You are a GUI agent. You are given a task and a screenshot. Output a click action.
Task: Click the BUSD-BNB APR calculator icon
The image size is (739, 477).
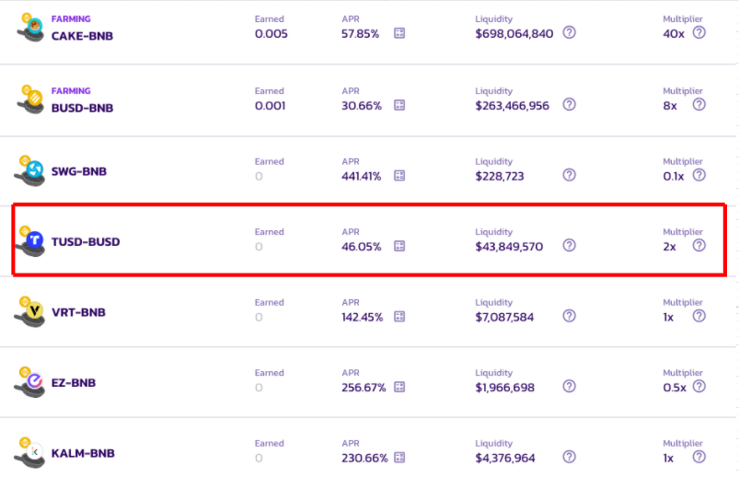tap(399, 105)
